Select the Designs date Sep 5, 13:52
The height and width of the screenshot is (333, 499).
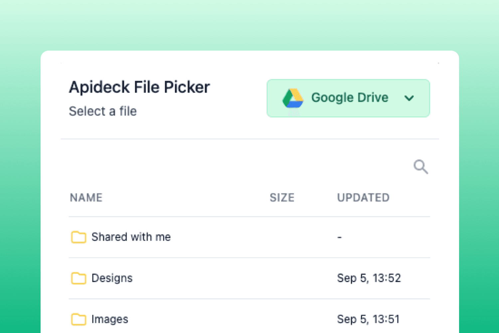pyautogui.click(x=369, y=278)
